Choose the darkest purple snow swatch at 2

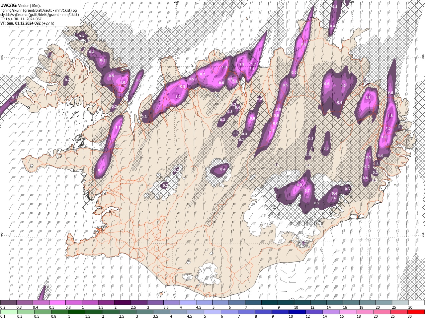[123, 303]
